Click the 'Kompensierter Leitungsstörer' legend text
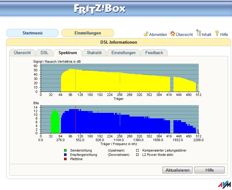Screen dimensions: 232x190 tap(165, 150)
